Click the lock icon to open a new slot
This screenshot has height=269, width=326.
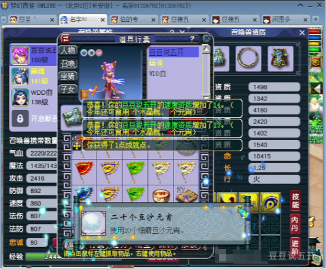click(20, 118)
